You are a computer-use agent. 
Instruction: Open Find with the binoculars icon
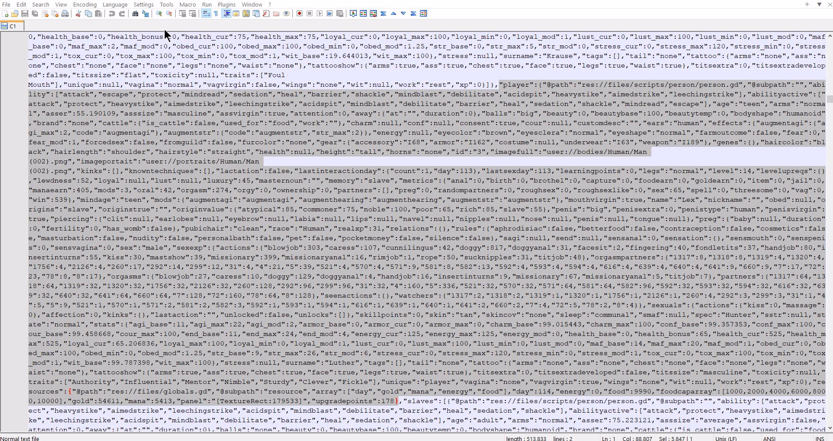(x=135, y=14)
